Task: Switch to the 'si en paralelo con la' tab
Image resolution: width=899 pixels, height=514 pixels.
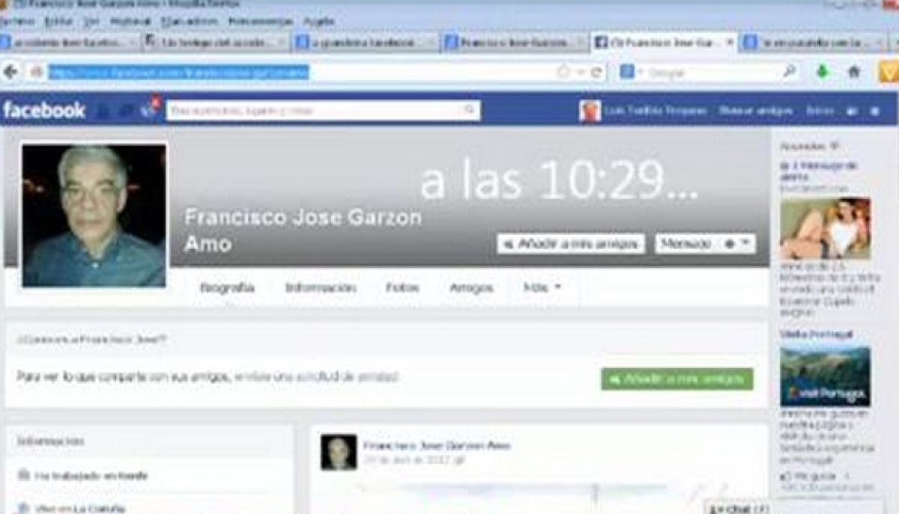Action: pyautogui.click(x=814, y=43)
